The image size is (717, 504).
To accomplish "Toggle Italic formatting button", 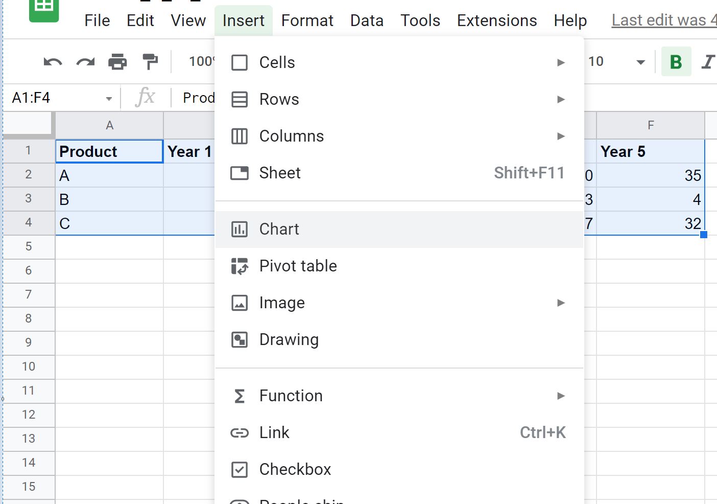I will coord(707,62).
